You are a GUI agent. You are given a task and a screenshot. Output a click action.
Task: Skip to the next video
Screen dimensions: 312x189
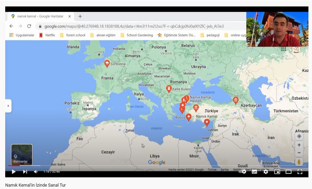point(25,172)
